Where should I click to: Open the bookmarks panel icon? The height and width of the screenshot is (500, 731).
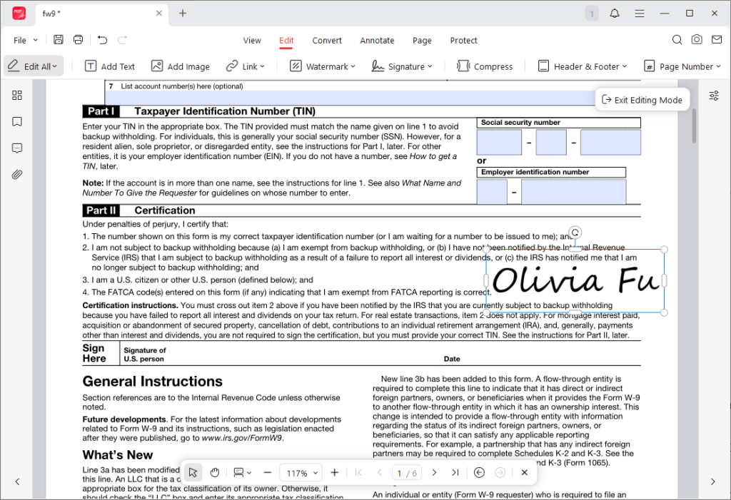(x=17, y=122)
